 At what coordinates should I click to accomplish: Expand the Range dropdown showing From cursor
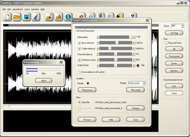coord(144,83)
